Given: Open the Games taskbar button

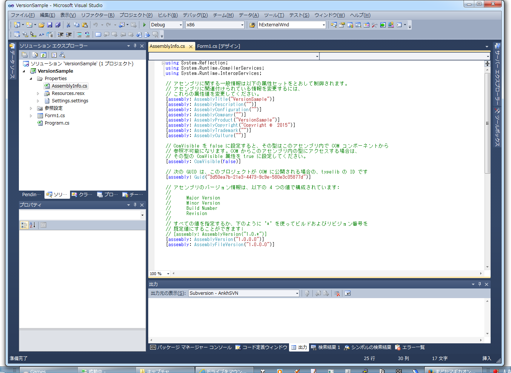Looking at the screenshot, I should pos(49,370).
